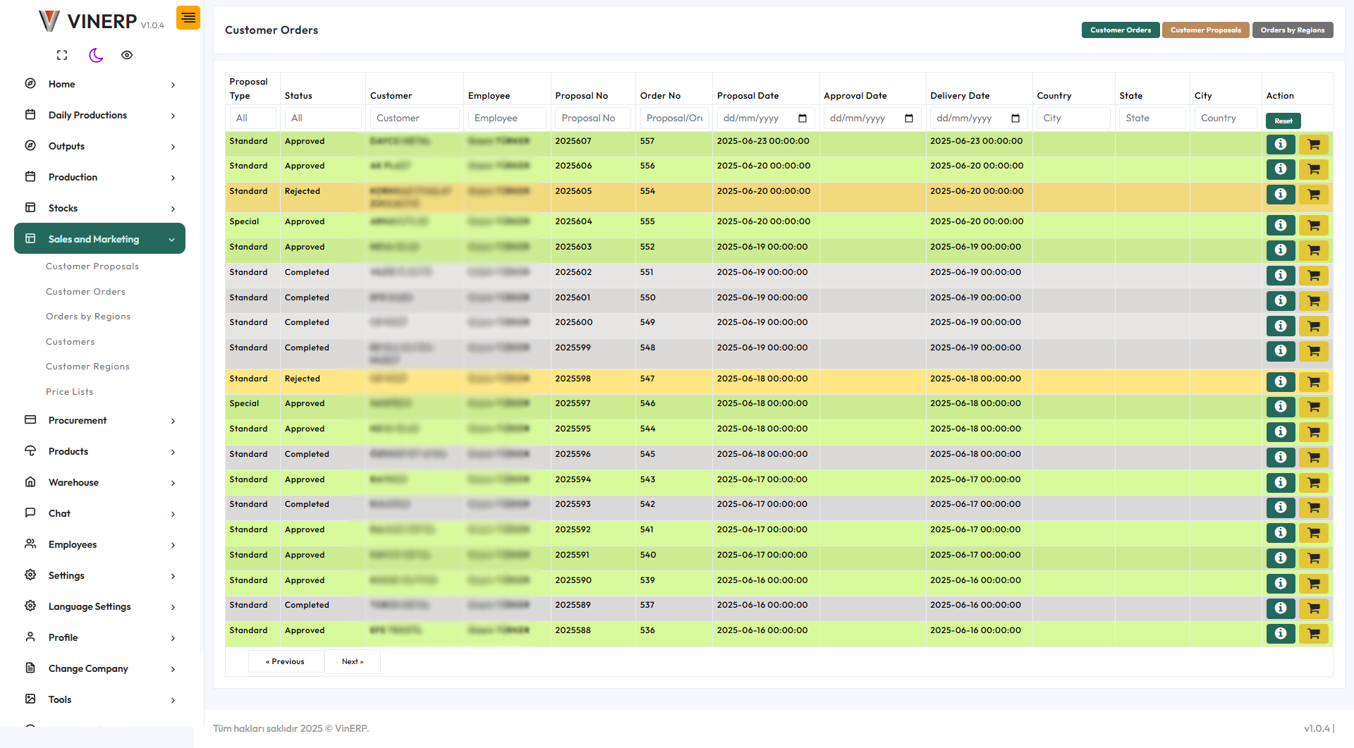Open cart for special order 546
This screenshot has height=748, width=1354.
tap(1314, 407)
